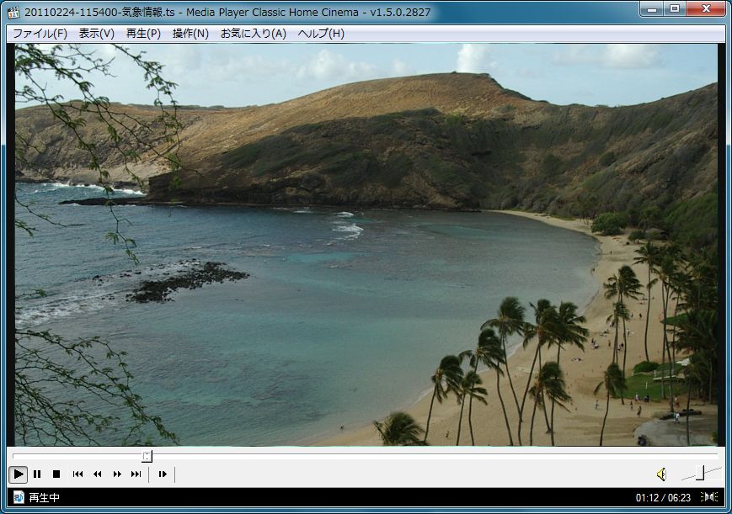Screen dimensions: 732x514
Task: Open the お気に入り(A) menu
Action: point(253,34)
